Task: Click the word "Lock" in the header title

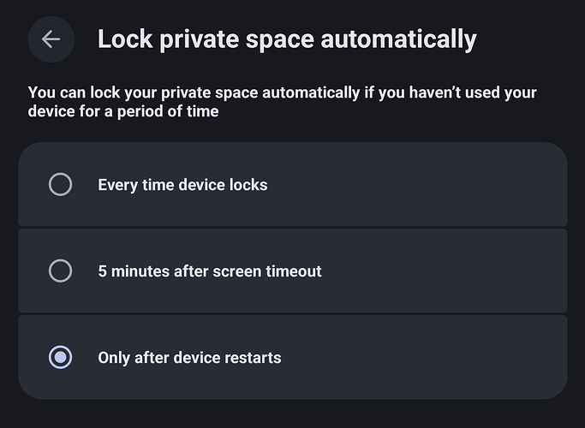Action: pyautogui.click(x=123, y=39)
